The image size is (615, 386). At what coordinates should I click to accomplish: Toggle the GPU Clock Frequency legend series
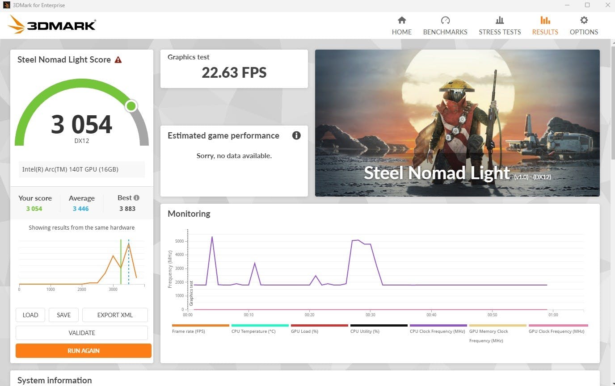coord(558,329)
